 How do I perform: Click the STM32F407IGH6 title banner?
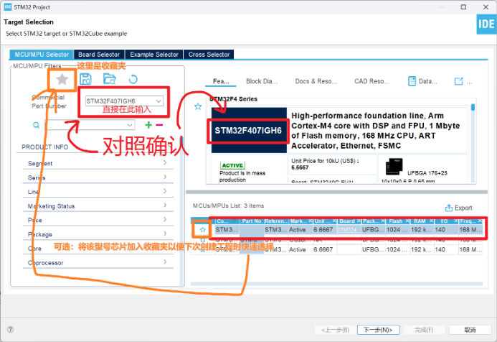[248, 131]
